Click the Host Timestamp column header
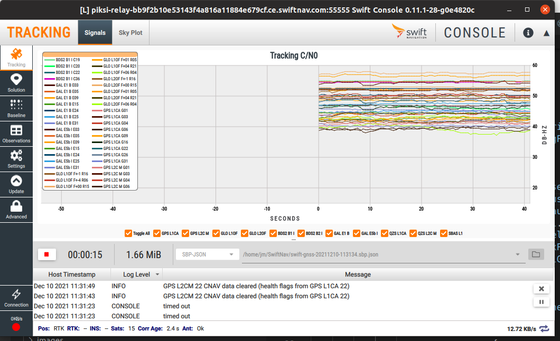This screenshot has height=341, width=560. click(72, 274)
